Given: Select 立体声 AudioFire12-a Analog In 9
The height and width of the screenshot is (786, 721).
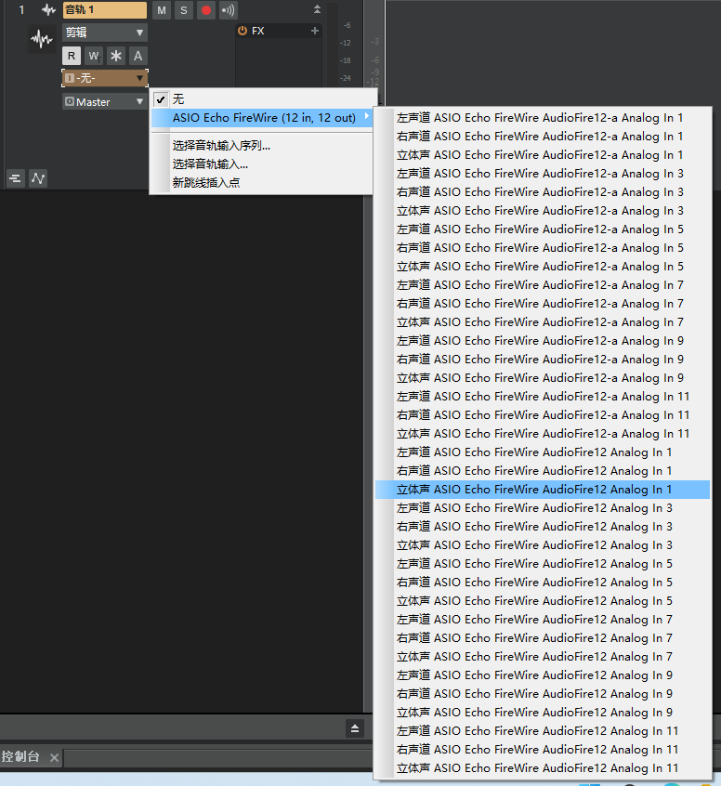Looking at the screenshot, I should [543, 377].
